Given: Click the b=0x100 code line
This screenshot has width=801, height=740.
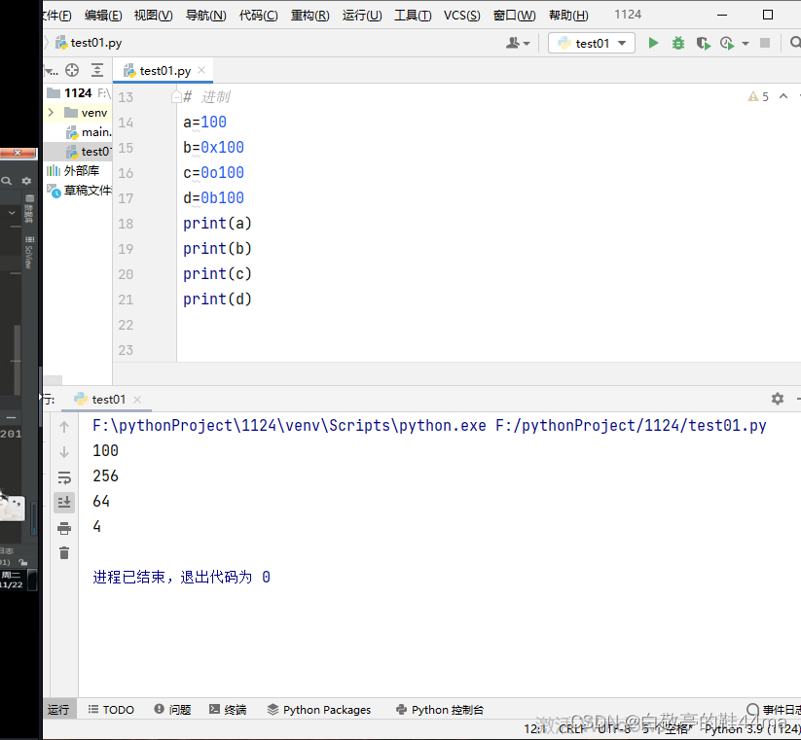Looking at the screenshot, I should coord(213,148).
